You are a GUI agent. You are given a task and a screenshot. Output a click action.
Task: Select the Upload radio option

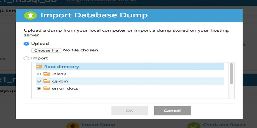coord(26,44)
